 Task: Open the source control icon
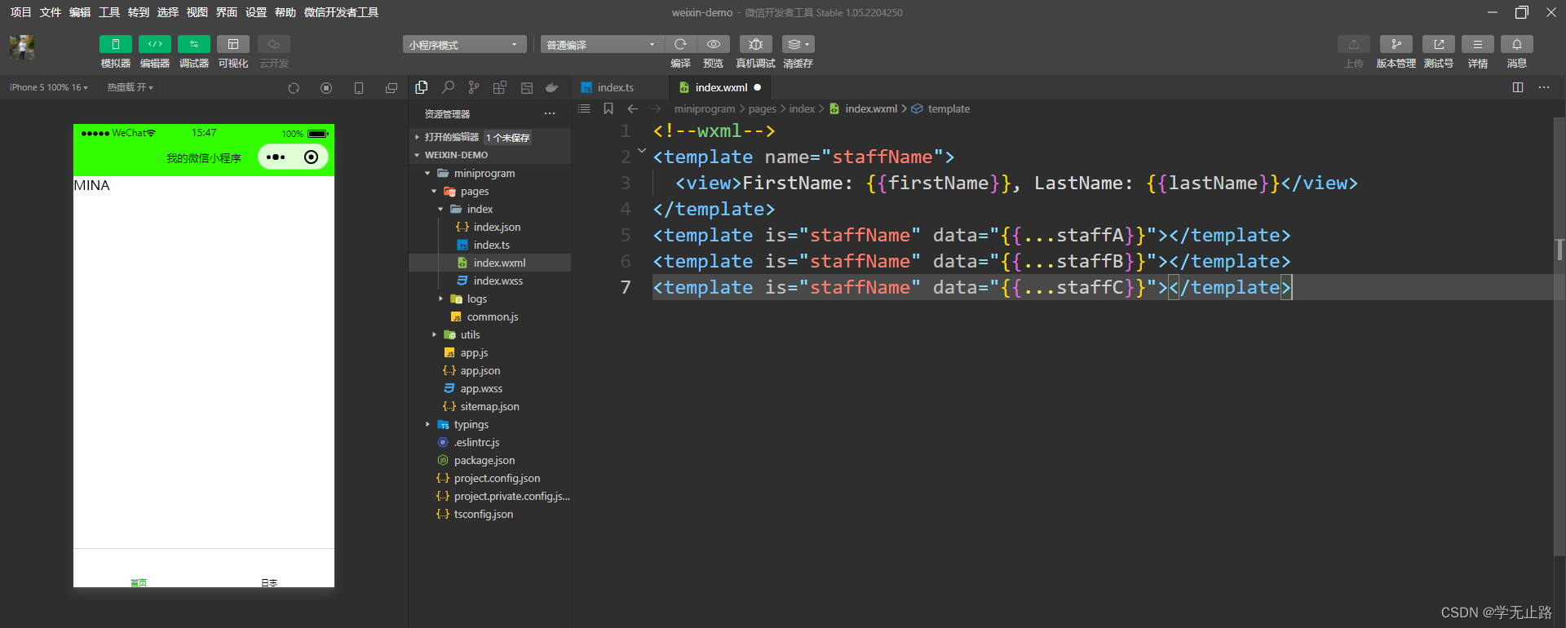tap(474, 87)
